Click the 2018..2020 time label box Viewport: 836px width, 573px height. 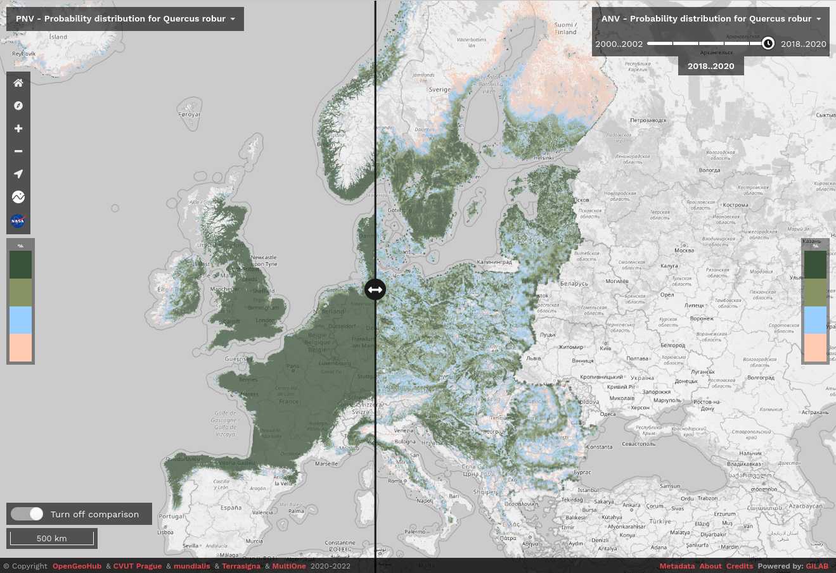click(x=711, y=66)
